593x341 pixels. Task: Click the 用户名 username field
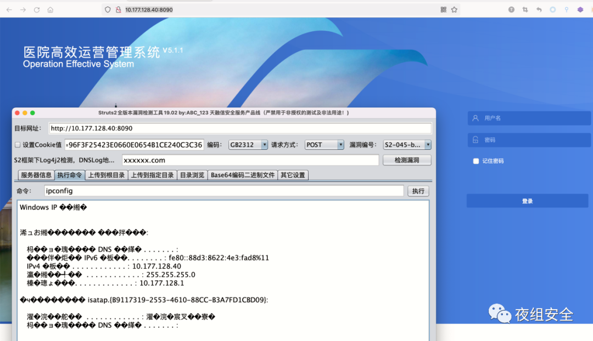click(x=529, y=118)
